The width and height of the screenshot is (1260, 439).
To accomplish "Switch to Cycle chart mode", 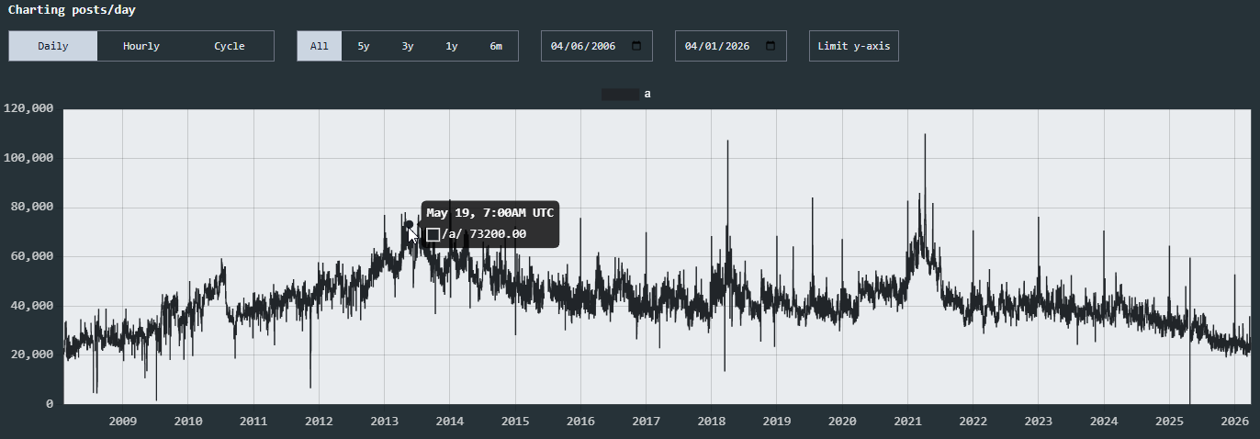I will coord(230,46).
